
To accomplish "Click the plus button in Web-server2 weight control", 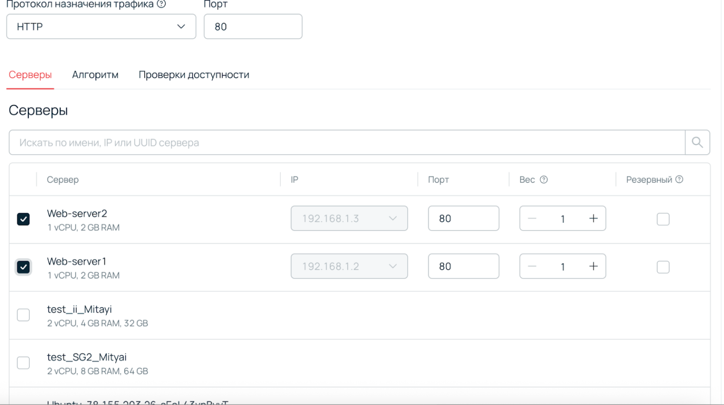I will [x=593, y=218].
